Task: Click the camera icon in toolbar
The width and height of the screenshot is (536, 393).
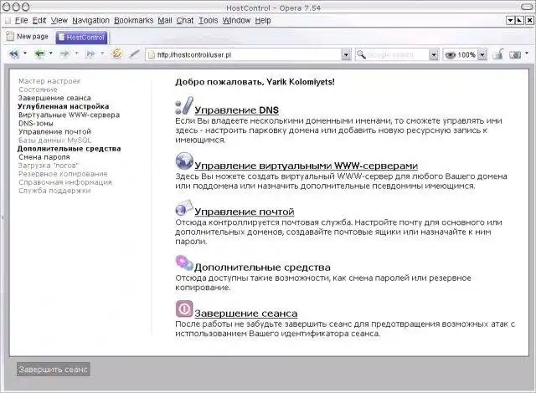Action: [x=515, y=54]
